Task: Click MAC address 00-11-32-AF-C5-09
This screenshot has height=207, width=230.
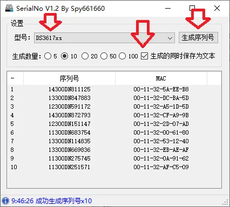Action: coord(161,167)
